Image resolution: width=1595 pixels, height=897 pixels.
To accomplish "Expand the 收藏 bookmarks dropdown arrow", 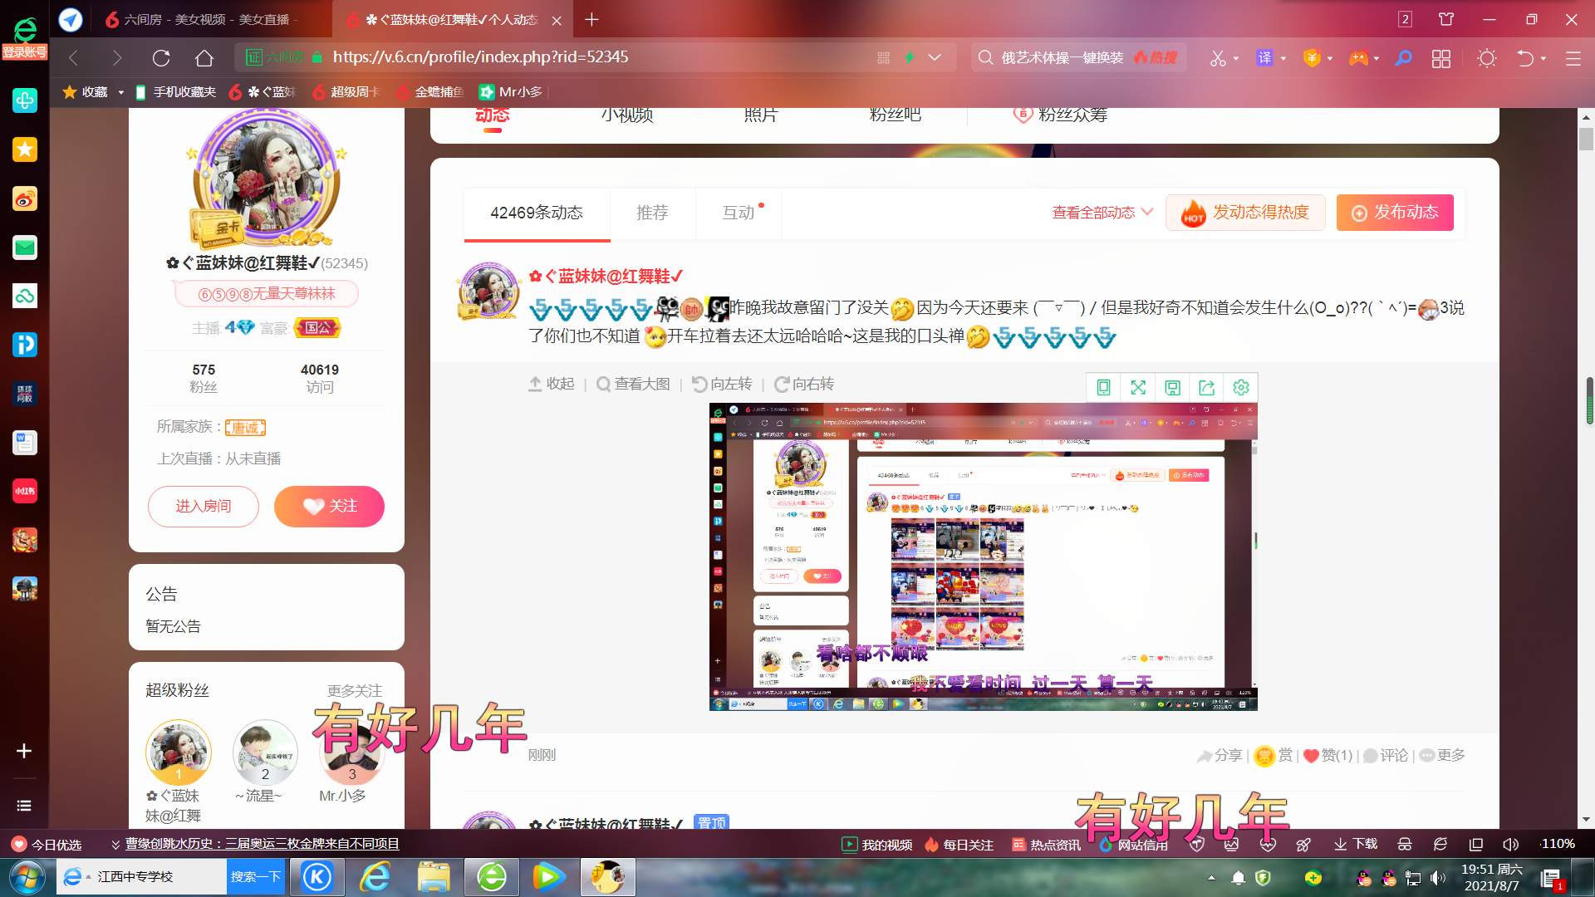I will pyautogui.click(x=120, y=92).
